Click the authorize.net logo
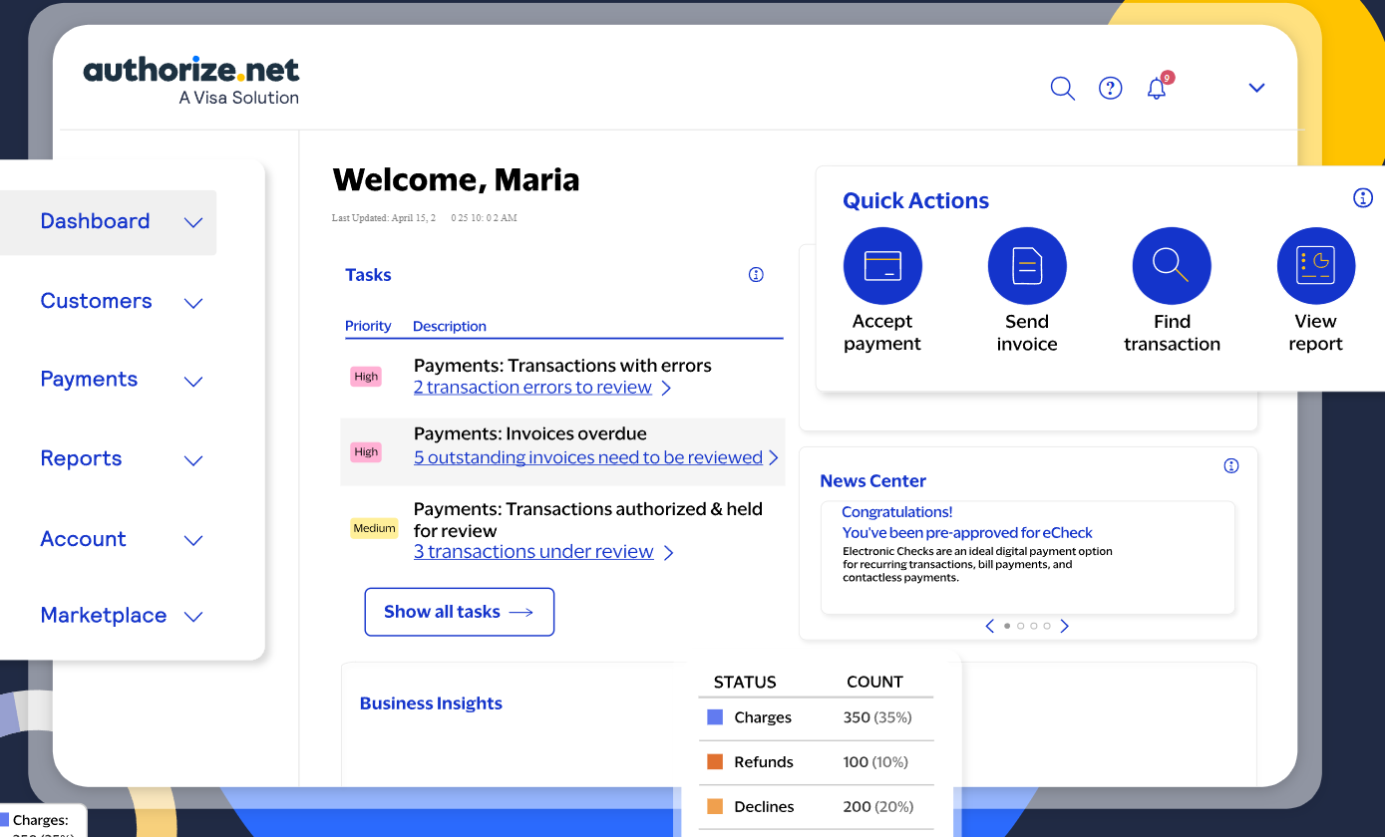 (191, 80)
